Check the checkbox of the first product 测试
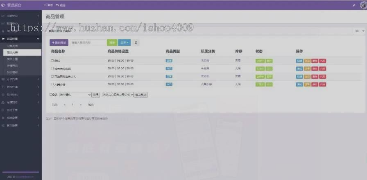This screenshot has width=367, height=180. (52, 61)
